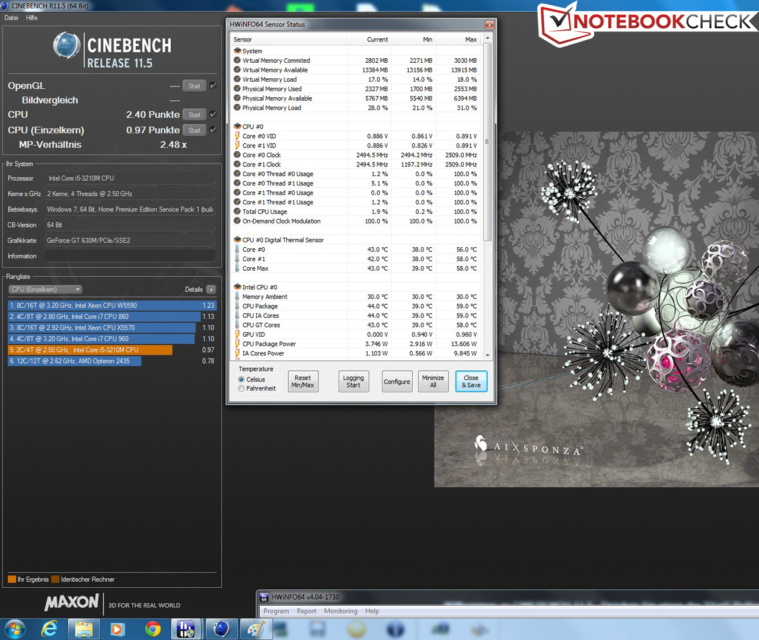Open the Monitoring menu in HWiNFO64
The width and height of the screenshot is (759, 640).
(x=341, y=611)
